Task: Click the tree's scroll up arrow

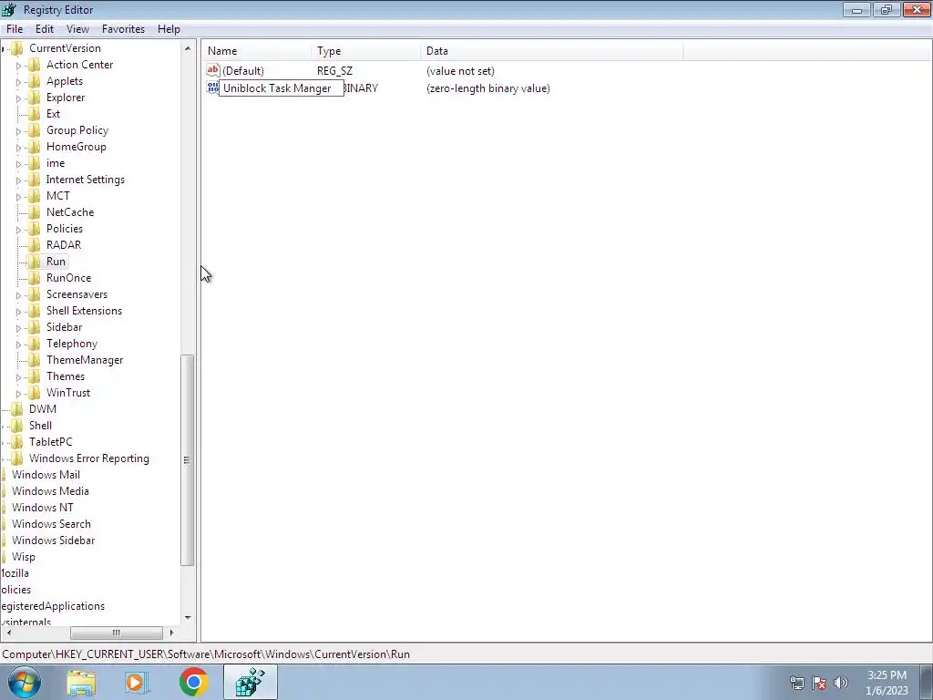Action: (x=188, y=48)
